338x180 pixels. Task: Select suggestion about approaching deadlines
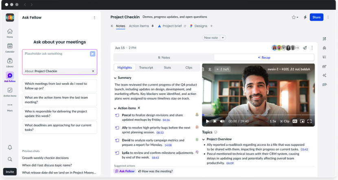[x=59, y=127]
